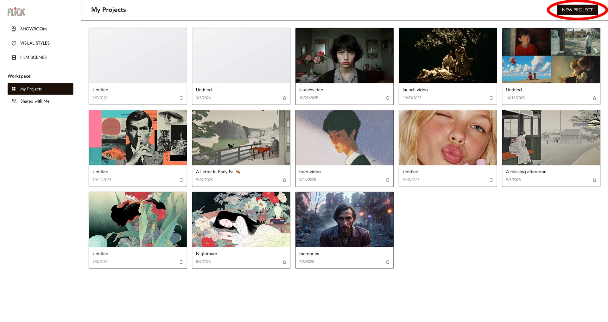Click the Flick logo in sidebar
Viewport: 608px width, 322px height.
click(x=16, y=12)
